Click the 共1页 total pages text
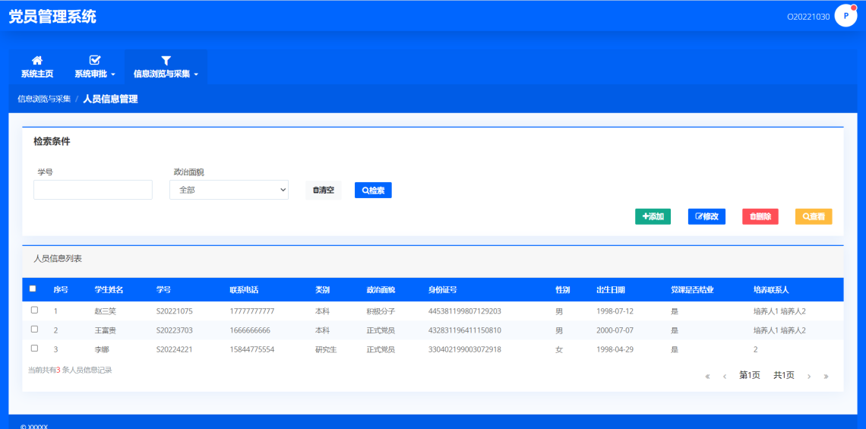 [784, 375]
